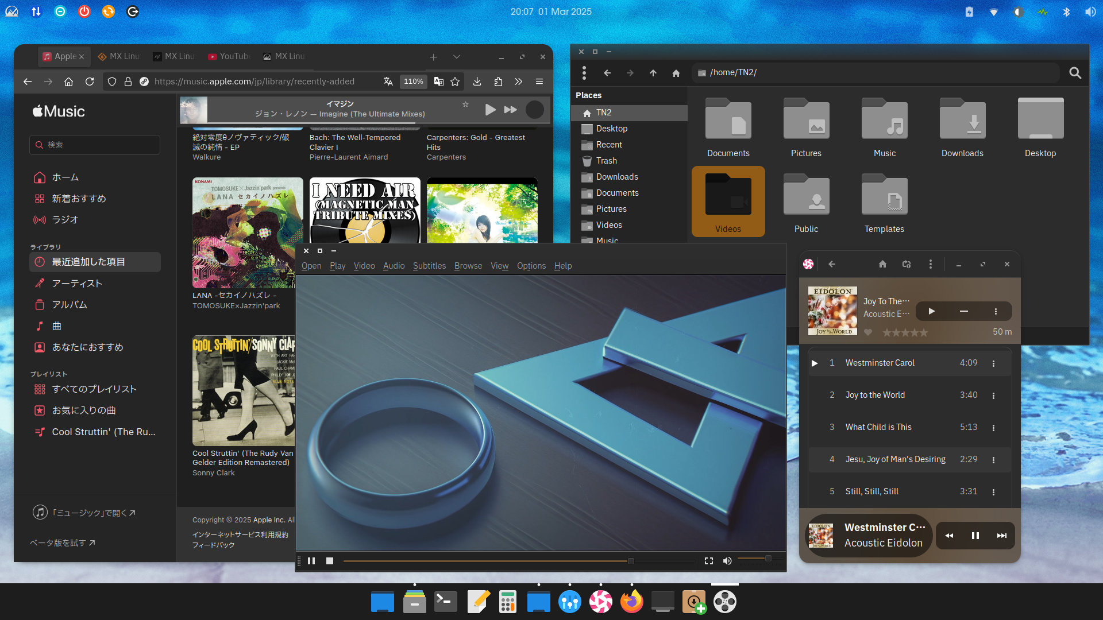Mute the video using the speaker icon

coord(727,561)
